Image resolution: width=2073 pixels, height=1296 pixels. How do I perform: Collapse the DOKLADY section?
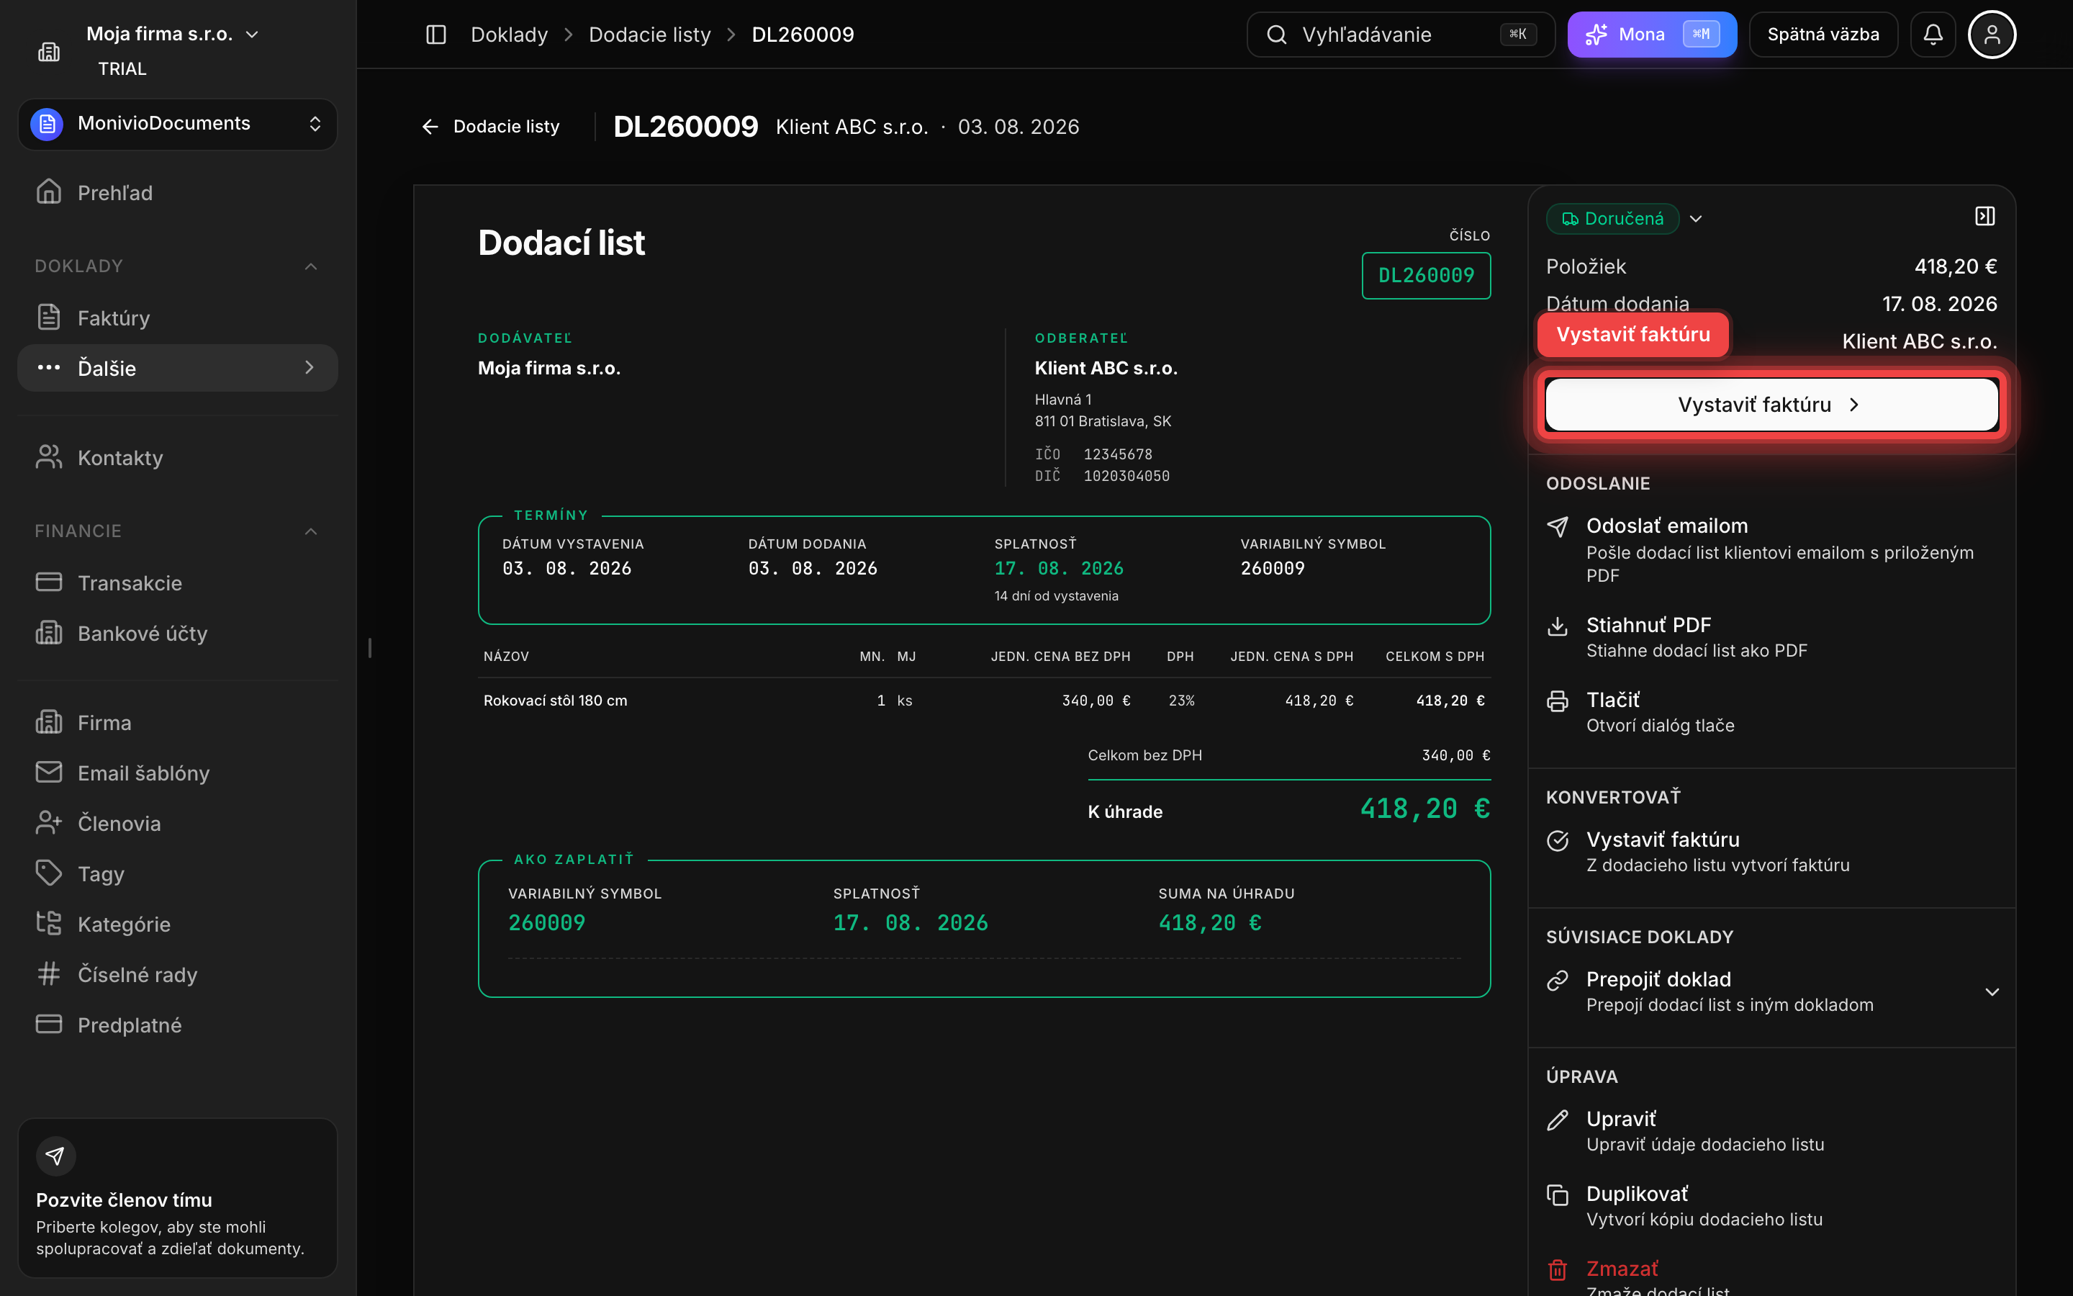[311, 266]
